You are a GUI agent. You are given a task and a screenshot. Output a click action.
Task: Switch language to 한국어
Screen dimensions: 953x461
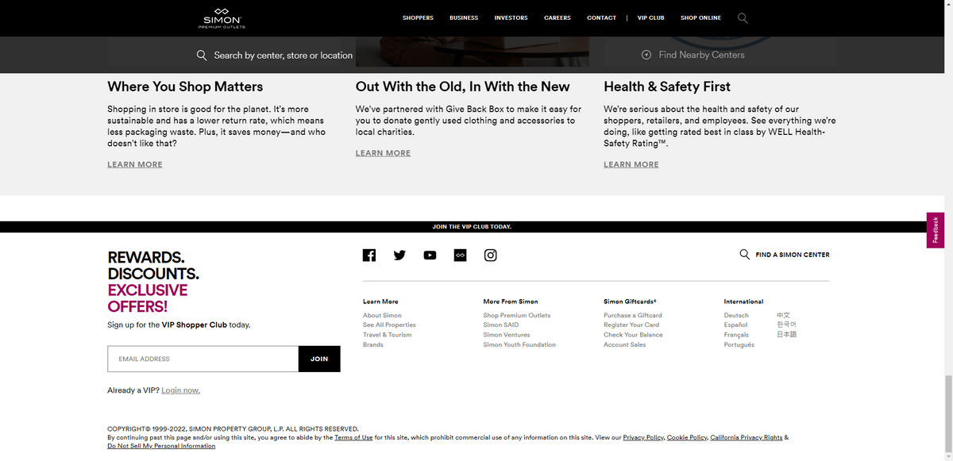[786, 325]
